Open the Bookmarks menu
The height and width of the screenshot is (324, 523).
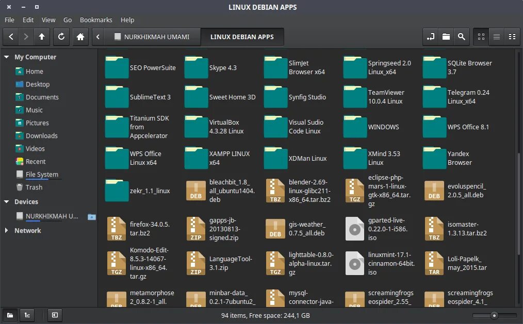(96, 20)
